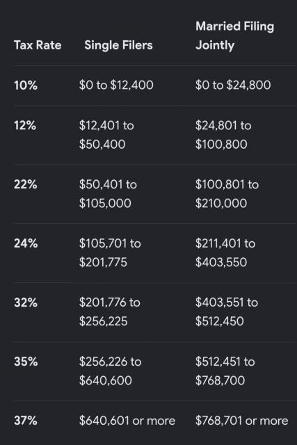Select the 22% tax rate cell
The width and height of the screenshot is (297, 445).
pos(25,184)
